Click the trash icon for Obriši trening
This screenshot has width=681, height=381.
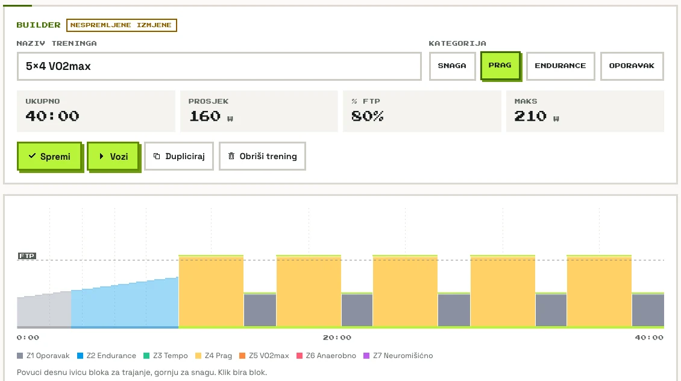tap(231, 156)
